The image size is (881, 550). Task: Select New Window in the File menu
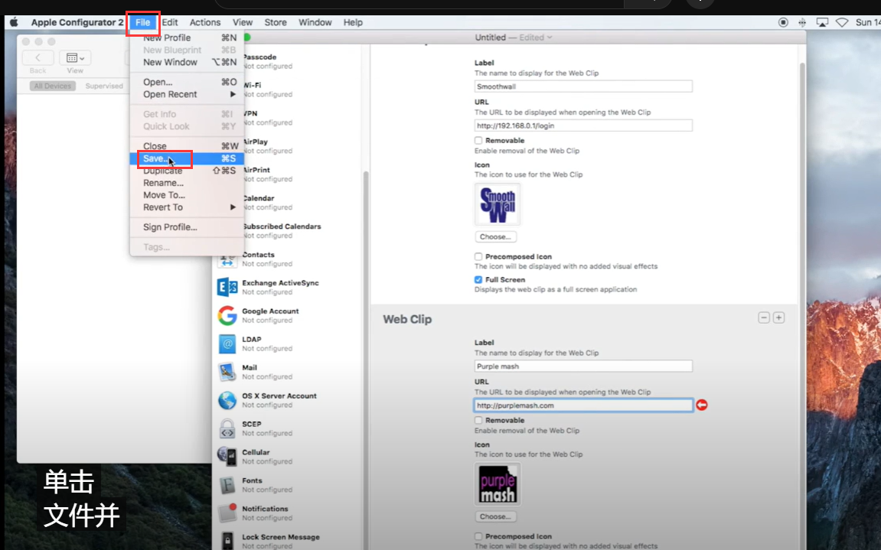tap(187, 63)
